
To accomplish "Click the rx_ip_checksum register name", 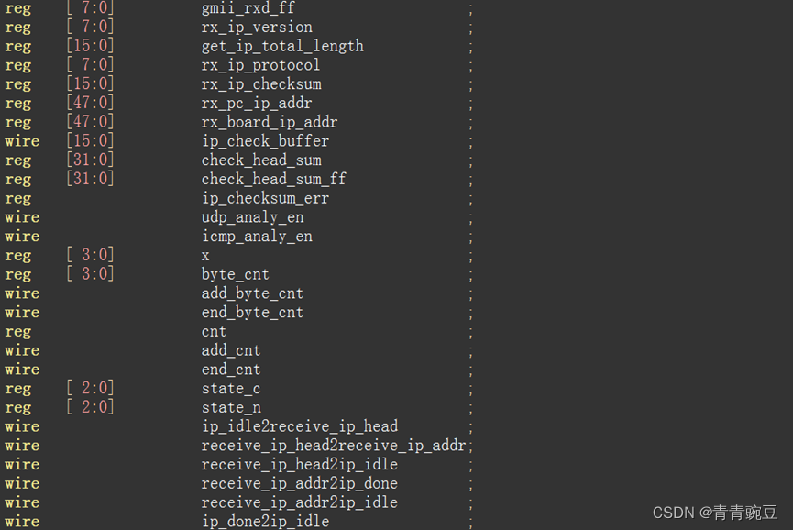I will click(x=261, y=84).
